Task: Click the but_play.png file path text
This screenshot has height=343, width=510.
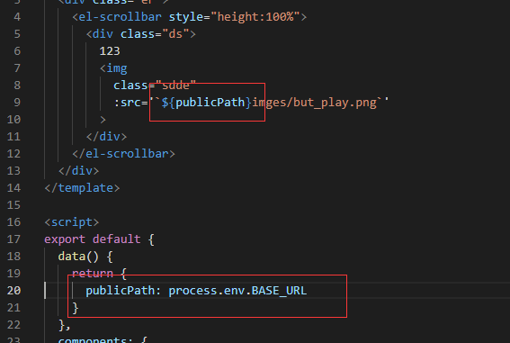Action: coord(335,103)
